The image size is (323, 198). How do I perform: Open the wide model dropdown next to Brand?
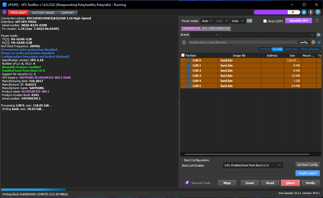tap(268, 35)
